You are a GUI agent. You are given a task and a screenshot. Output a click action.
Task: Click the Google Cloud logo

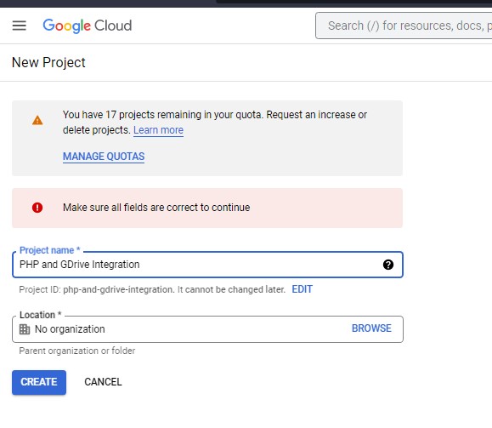pyautogui.click(x=88, y=26)
